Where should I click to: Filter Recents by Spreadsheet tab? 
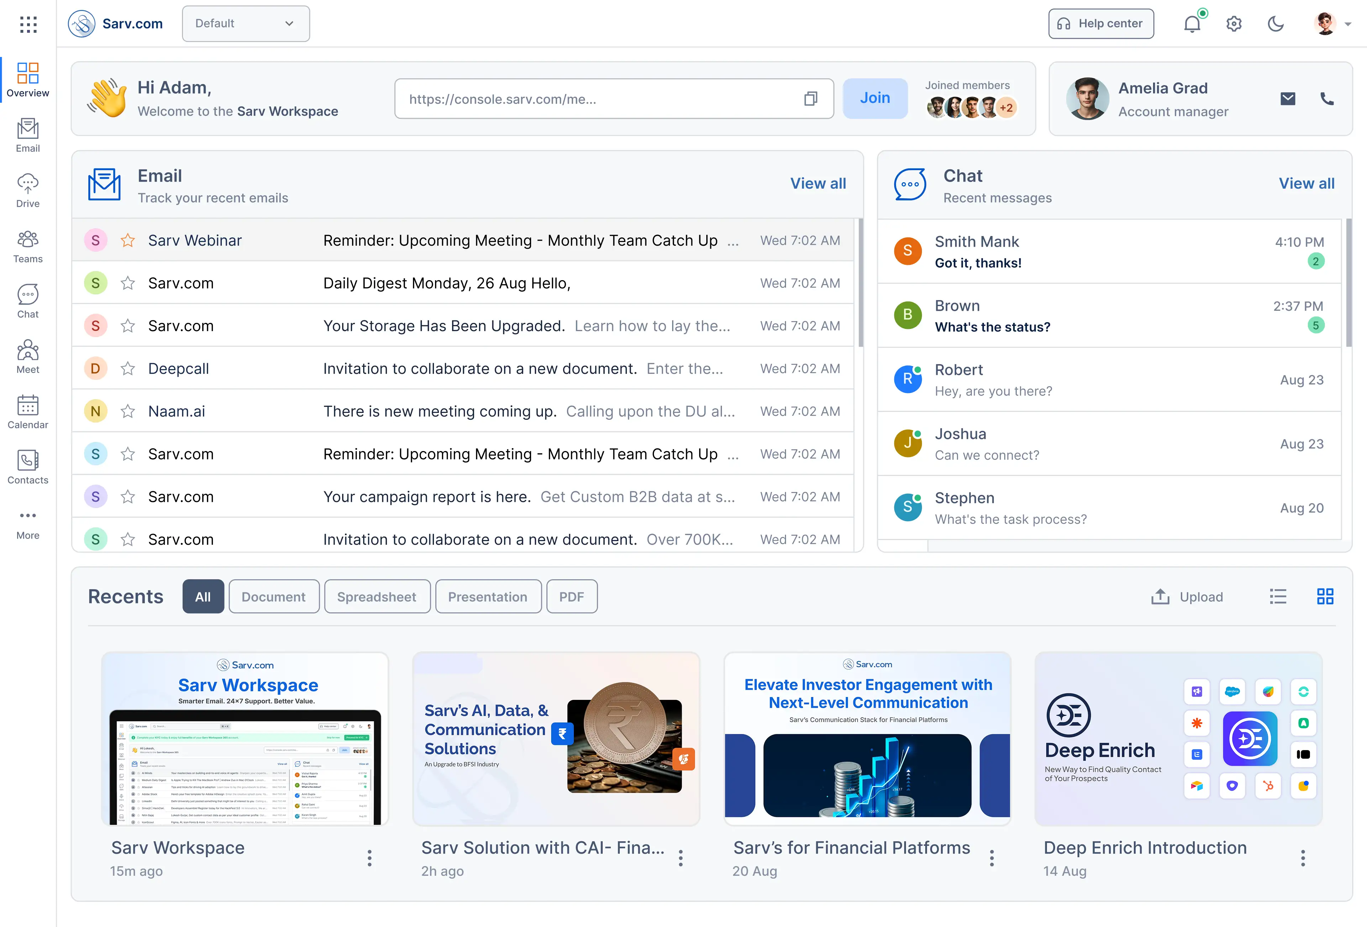(x=376, y=596)
